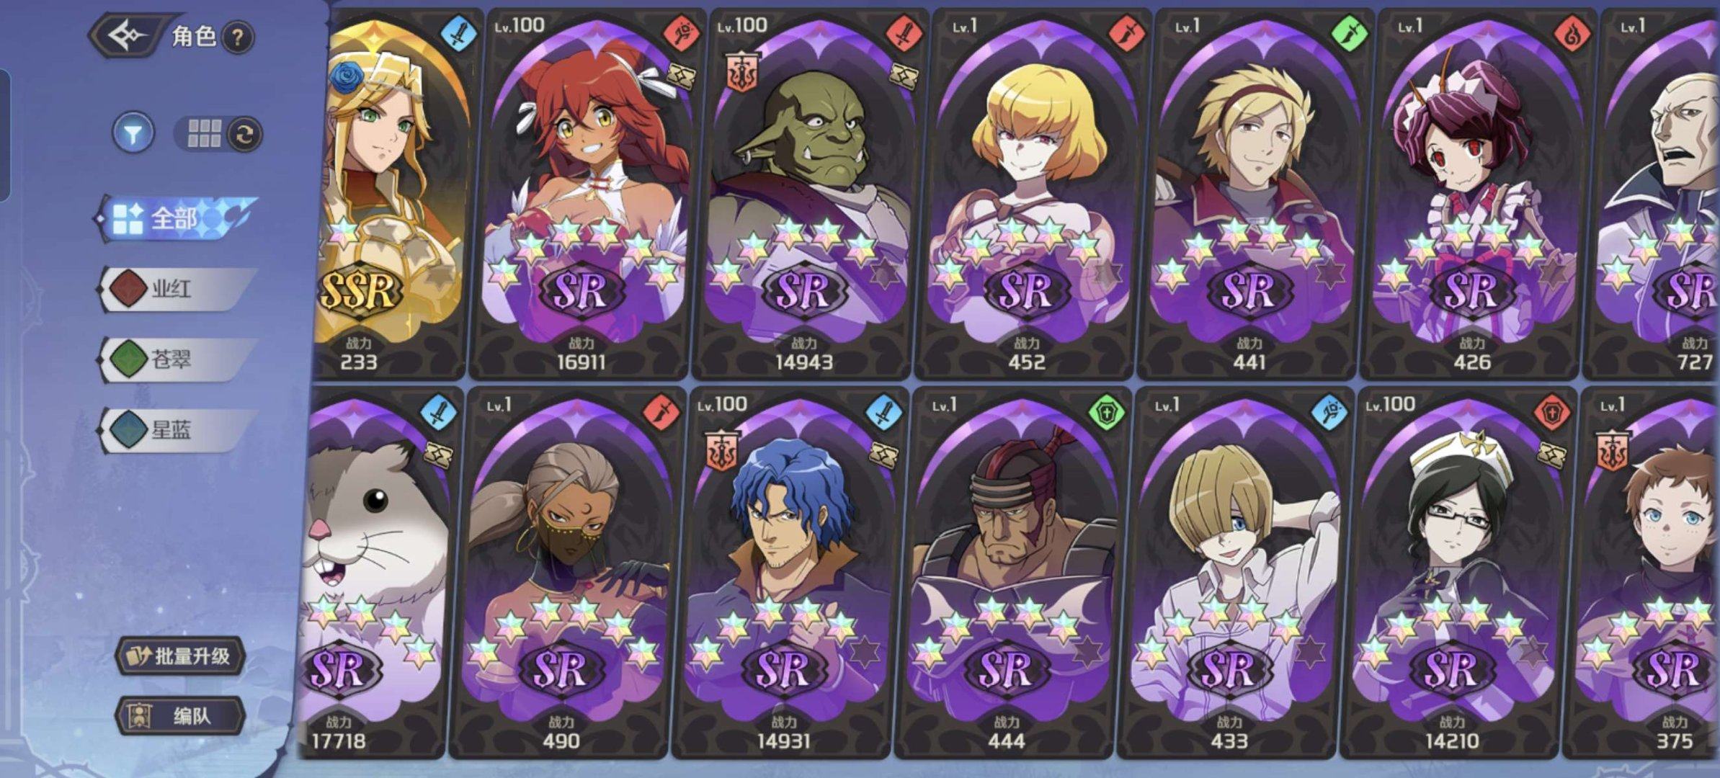Click the 批量升级 batch upgrade button
The width and height of the screenshot is (1720, 778).
pyautogui.click(x=181, y=656)
